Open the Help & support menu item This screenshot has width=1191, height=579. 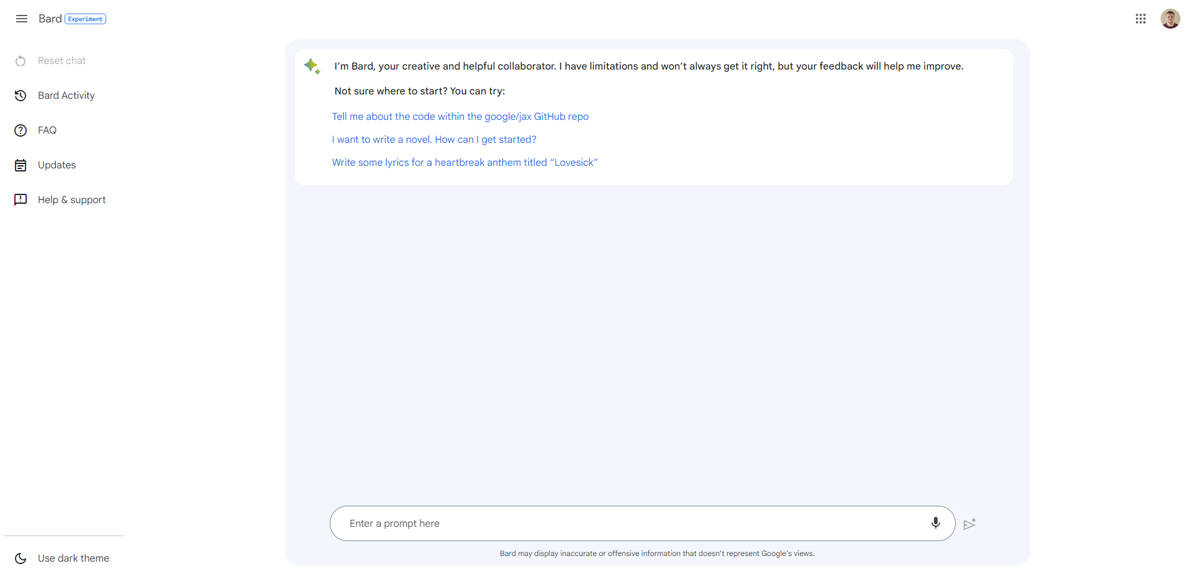click(71, 200)
